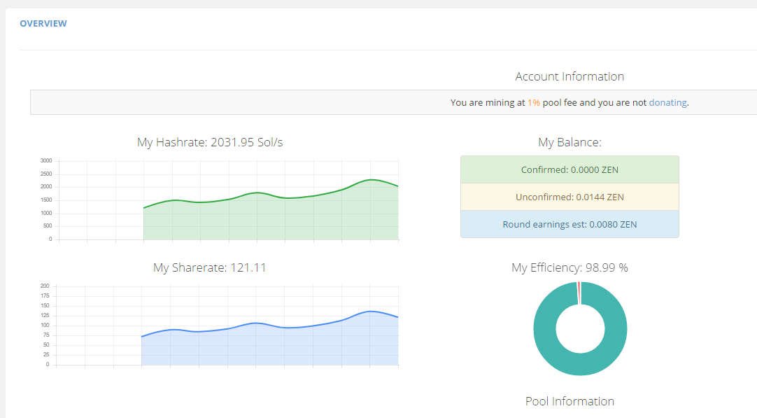Click the green hashrate chart fill area
The width and height of the screenshot is (757, 418).
click(x=280, y=221)
